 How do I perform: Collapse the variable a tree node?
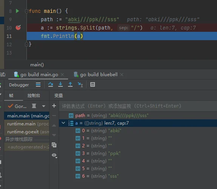[x=63, y=123]
